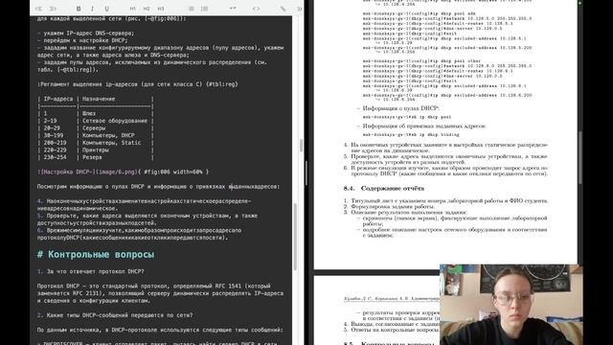Click question "2. Какие типы DHCP-сообщений передаются по сети?"

coord(115,315)
